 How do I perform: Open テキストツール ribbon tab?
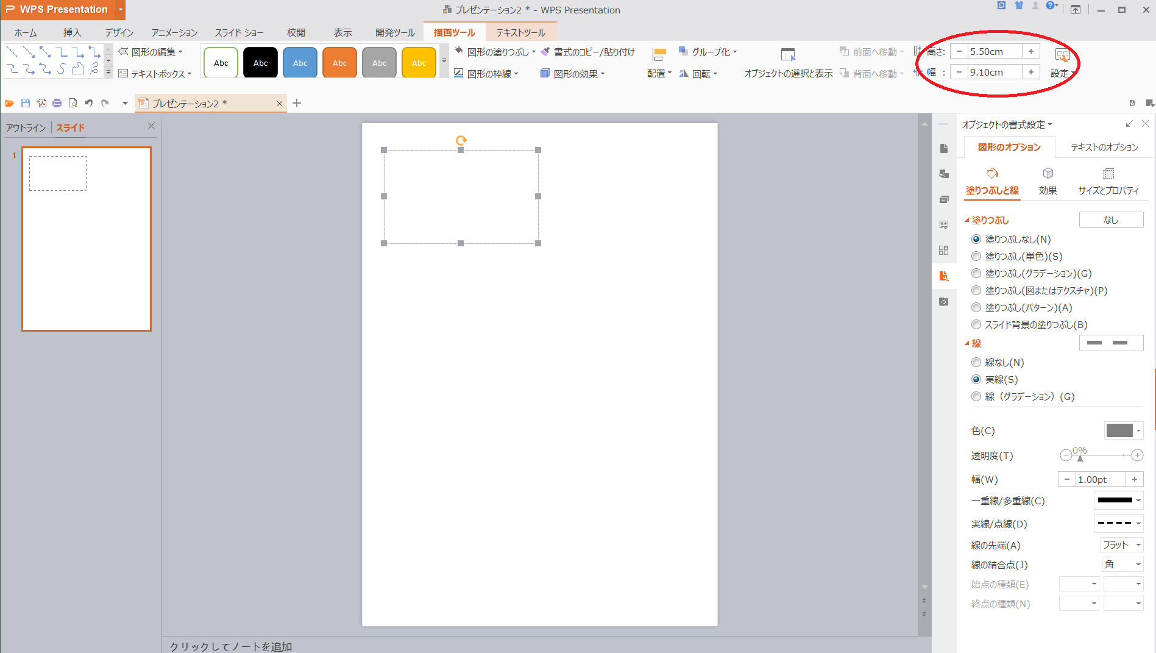pos(520,33)
